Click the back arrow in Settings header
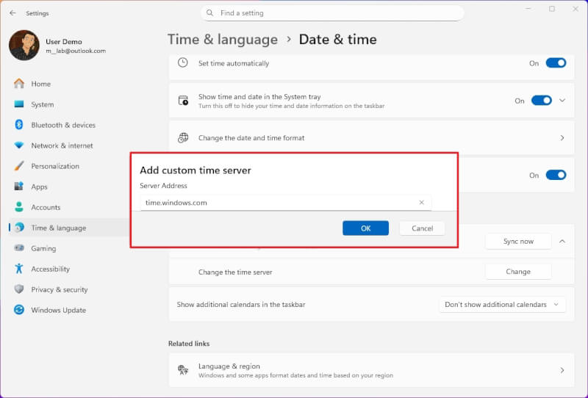 point(12,13)
